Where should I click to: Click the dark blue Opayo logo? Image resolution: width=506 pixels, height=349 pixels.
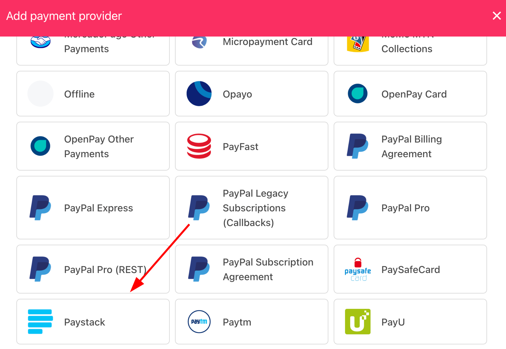[199, 94]
